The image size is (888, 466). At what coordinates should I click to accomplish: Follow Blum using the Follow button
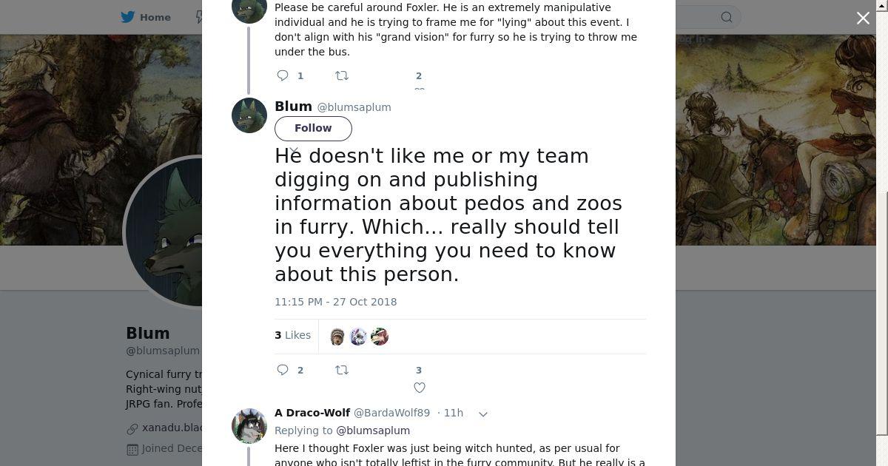point(313,128)
